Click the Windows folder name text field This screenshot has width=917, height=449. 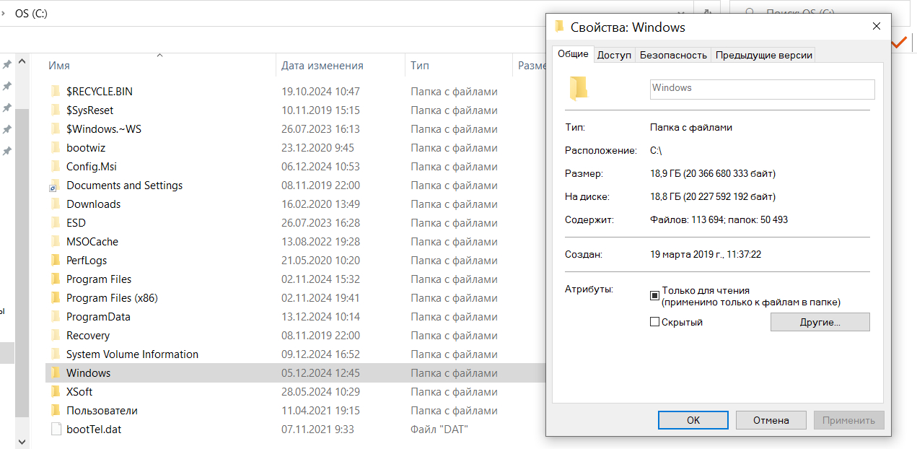[762, 89]
